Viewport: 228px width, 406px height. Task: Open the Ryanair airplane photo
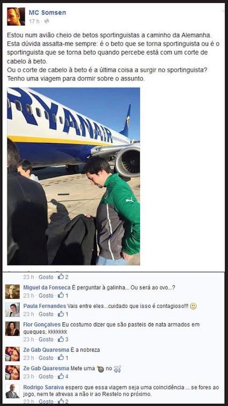73,176
